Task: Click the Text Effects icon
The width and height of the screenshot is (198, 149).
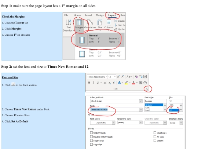Action: pyautogui.click(x=119, y=83)
